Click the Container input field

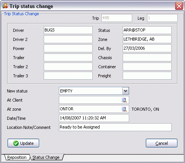tap(147, 66)
